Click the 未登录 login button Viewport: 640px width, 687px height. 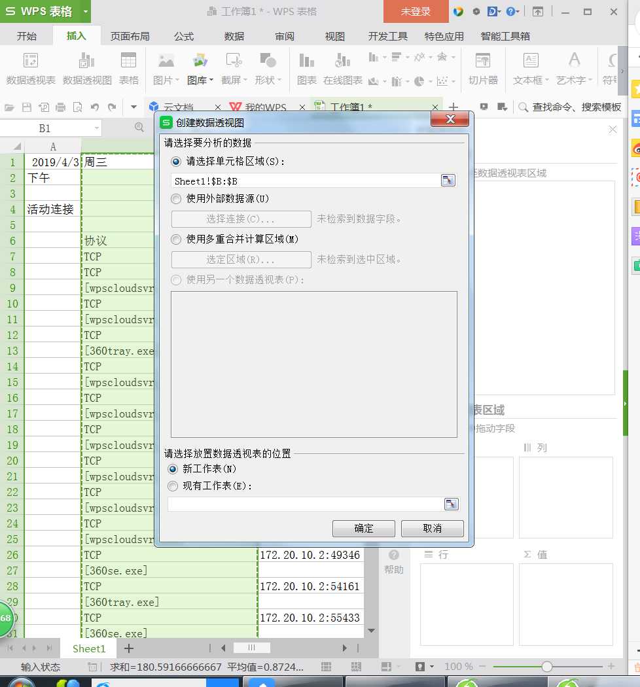point(416,11)
